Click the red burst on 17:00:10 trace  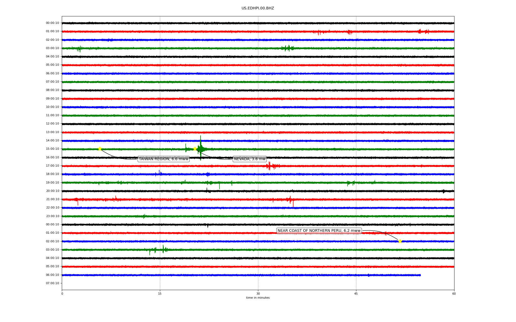tap(270, 166)
